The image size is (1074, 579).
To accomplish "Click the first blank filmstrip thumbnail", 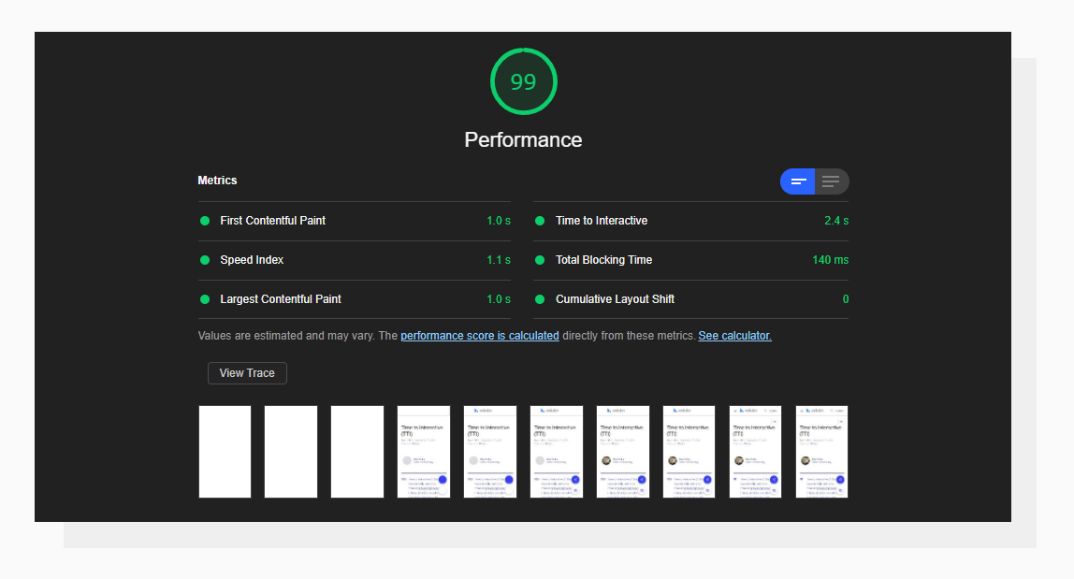I will click(225, 451).
